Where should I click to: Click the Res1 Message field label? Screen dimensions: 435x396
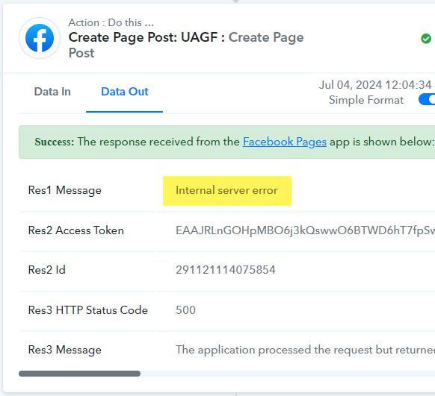[65, 190]
